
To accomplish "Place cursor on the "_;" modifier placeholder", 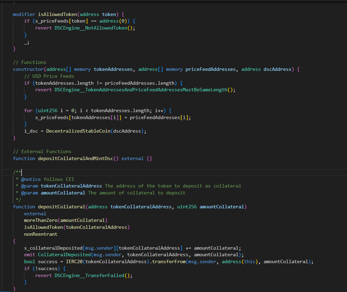I will coord(27,42).
